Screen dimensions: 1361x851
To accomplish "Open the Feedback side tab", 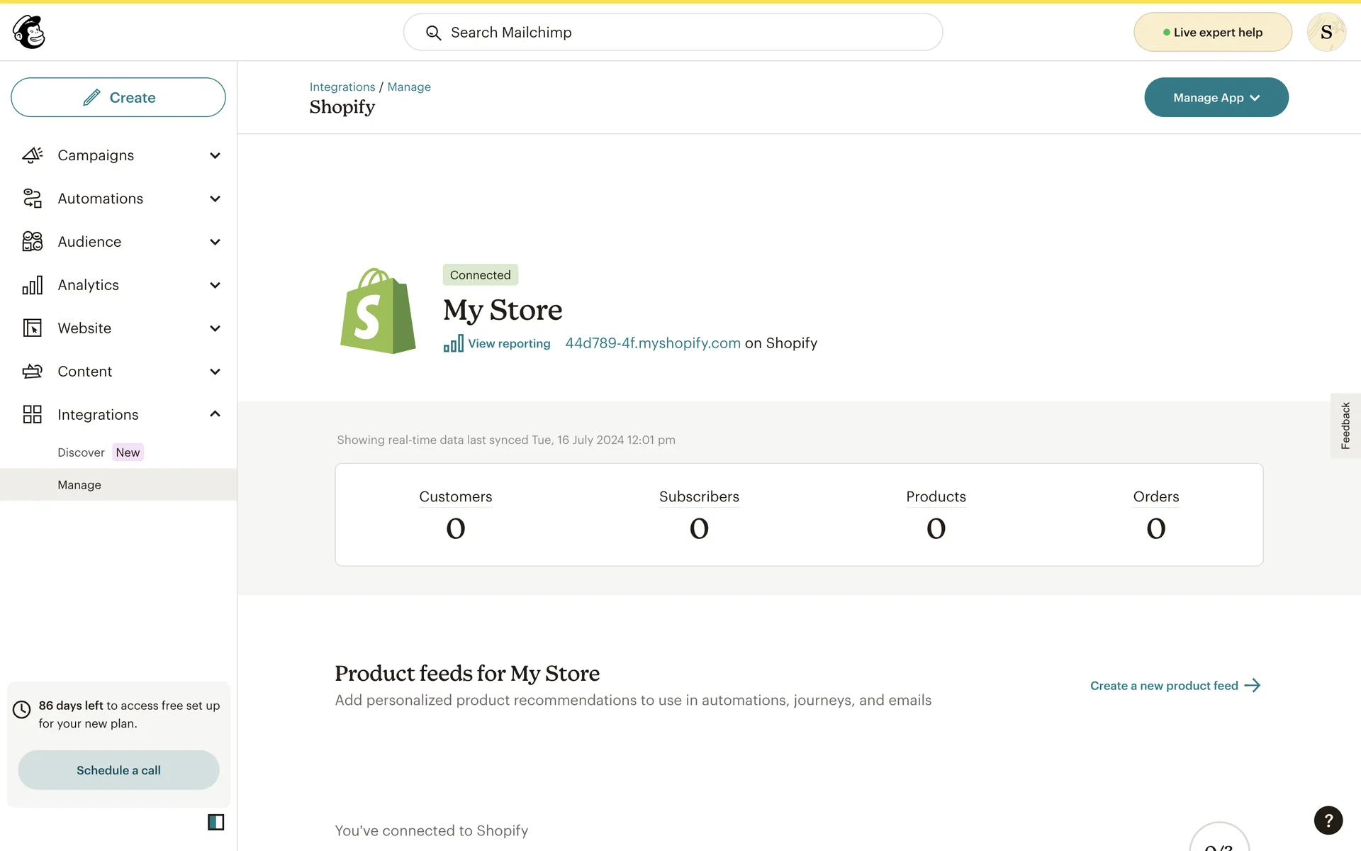I will [x=1345, y=425].
